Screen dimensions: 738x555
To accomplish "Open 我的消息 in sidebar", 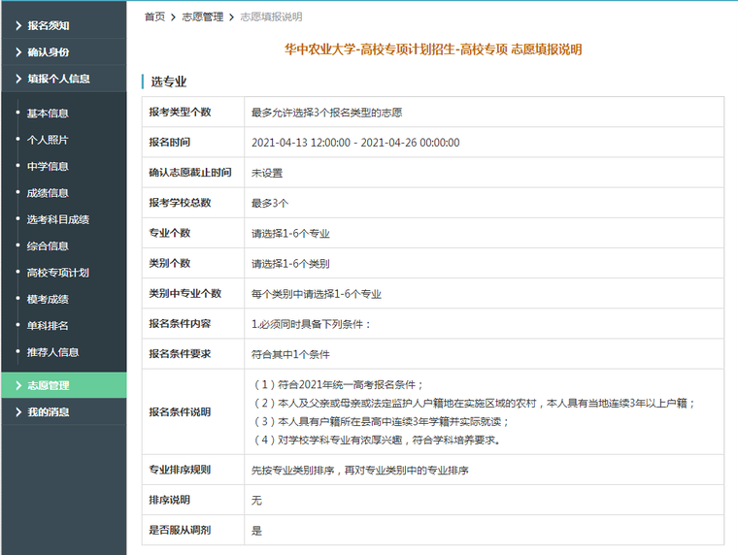I will pos(48,412).
